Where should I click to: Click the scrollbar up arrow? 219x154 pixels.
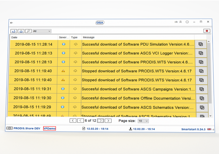coord(209,41)
